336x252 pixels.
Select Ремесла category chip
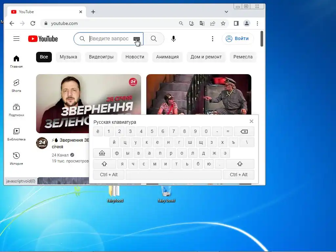(x=243, y=57)
